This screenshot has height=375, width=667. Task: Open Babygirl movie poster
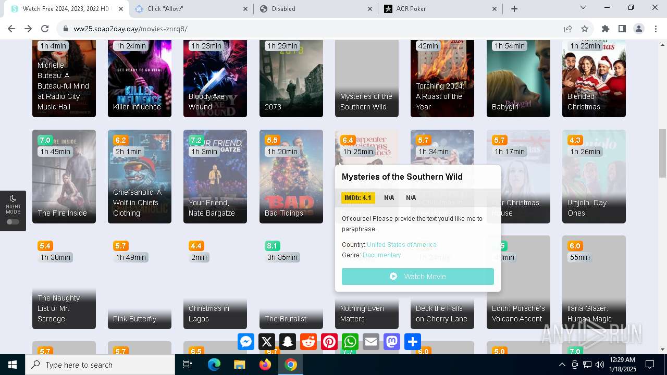[x=518, y=78]
